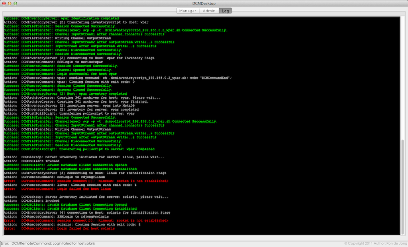
Task: Open the Admin tab
Action: [209, 11]
